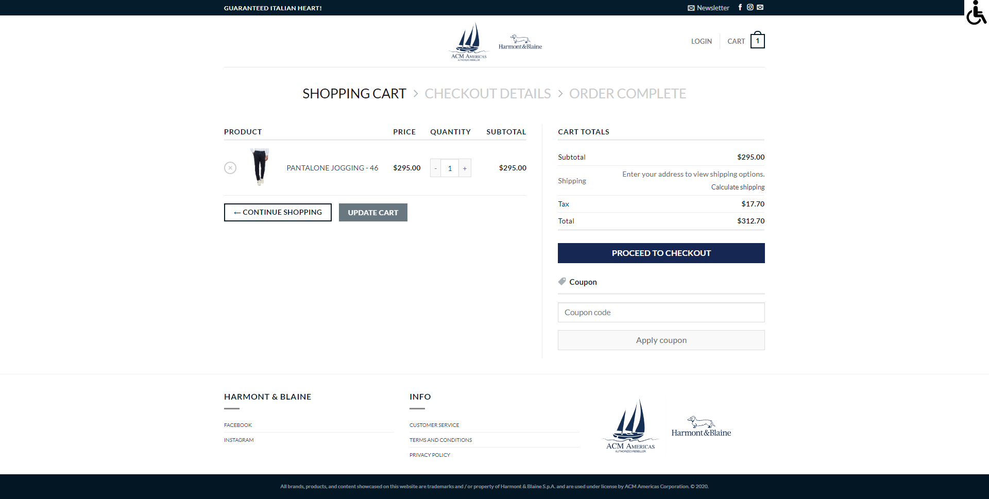Click the Update Cart button
989x499 pixels.
373,213
